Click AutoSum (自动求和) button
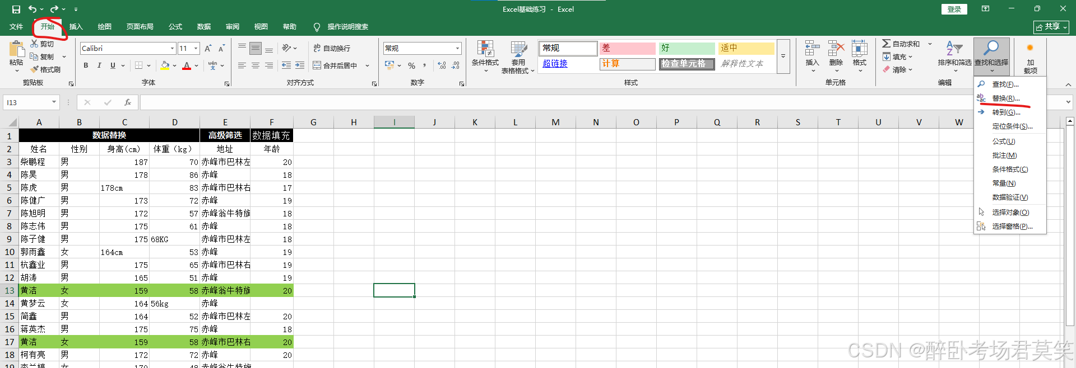 [x=901, y=44]
